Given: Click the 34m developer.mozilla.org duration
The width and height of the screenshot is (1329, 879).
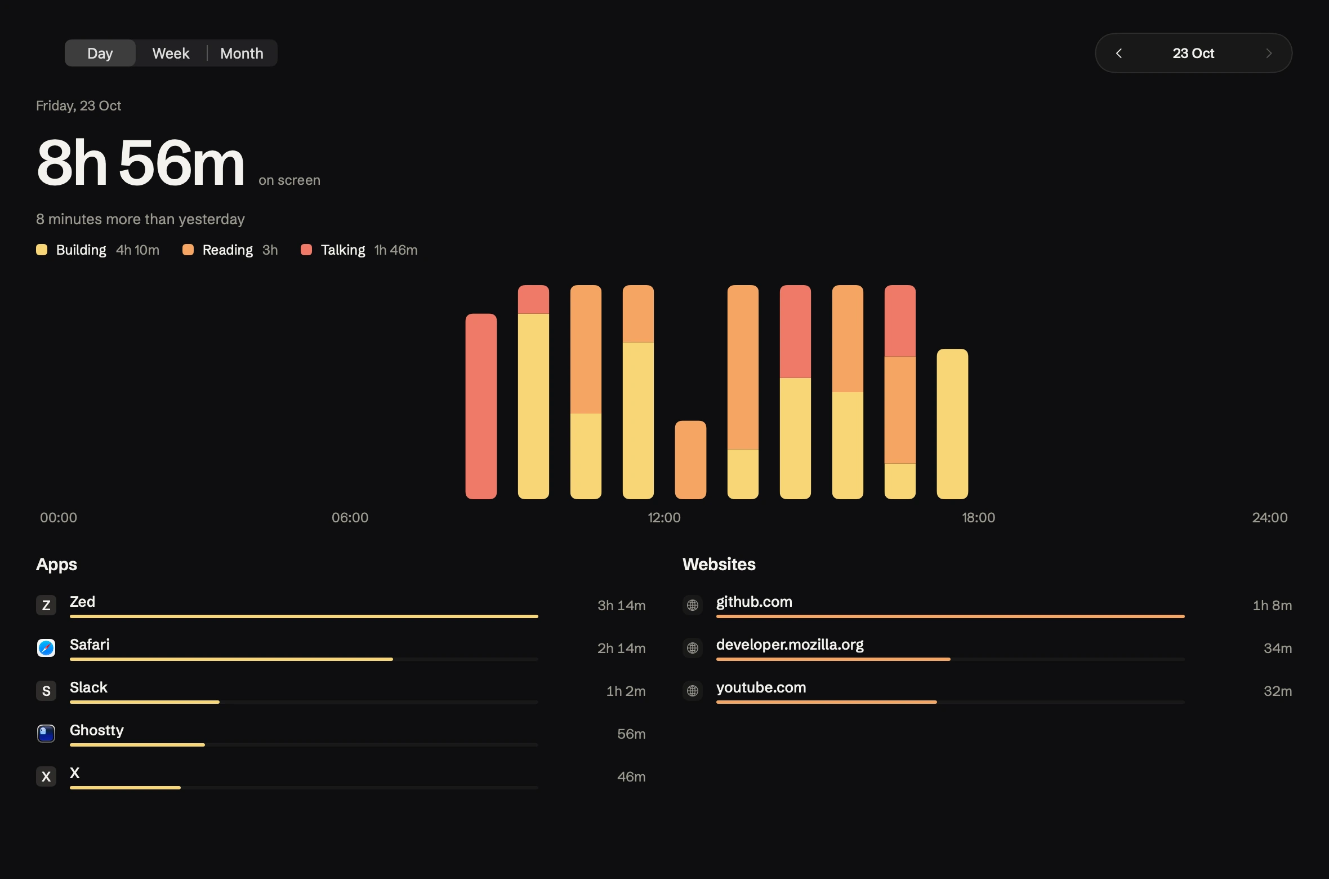Looking at the screenshot, I should tap(1278, 648).
